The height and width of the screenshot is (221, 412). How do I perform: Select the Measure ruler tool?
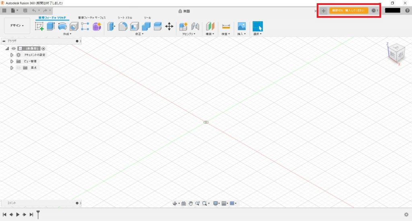[226, 26]
